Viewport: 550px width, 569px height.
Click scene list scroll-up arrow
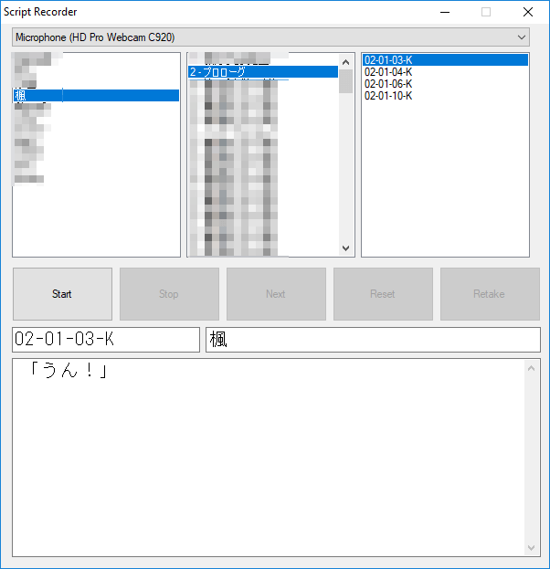pyautogui.click(x=346, y=61)
